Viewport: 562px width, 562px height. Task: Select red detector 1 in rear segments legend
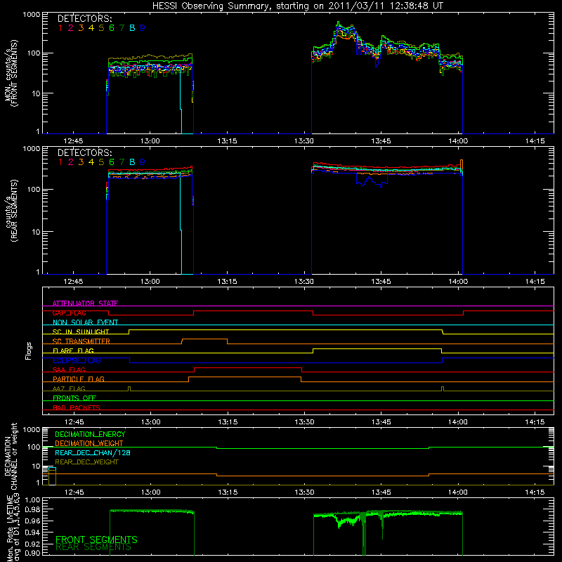tap(60, 162)
